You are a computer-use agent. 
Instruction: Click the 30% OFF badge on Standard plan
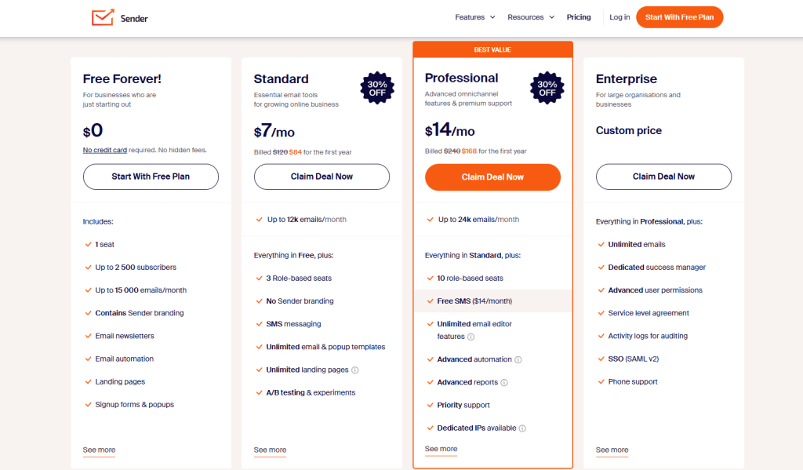point(376,88)
